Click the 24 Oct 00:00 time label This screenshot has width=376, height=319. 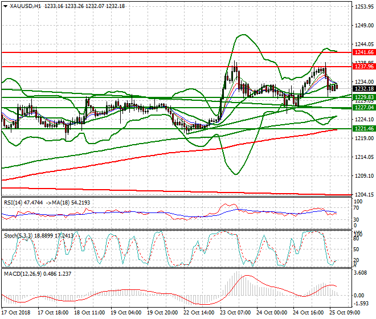pos(272,313)
